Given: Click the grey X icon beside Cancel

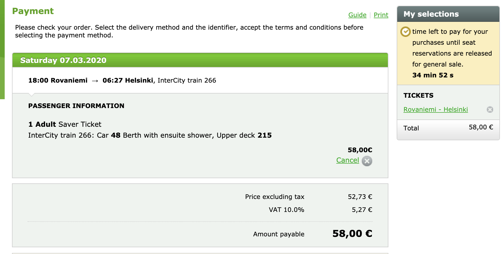Looking at the screenshot, I should 367,161.
